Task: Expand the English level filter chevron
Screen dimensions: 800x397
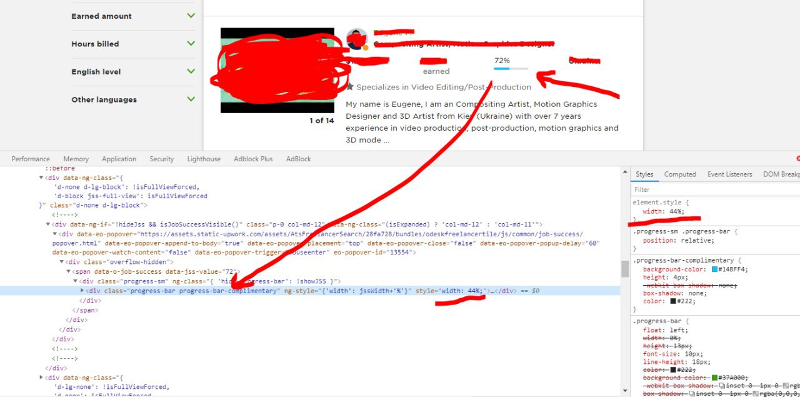Action: tap(191, 71)
